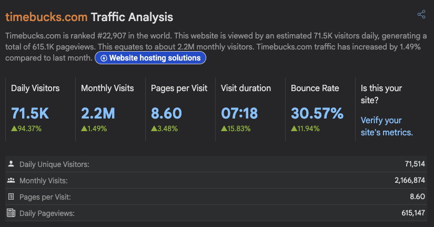Image resolution: width=434 pixels, height=227 pixels.
Task: Click the 2,166,874 monthly visits value
Action: pos(409,181)
